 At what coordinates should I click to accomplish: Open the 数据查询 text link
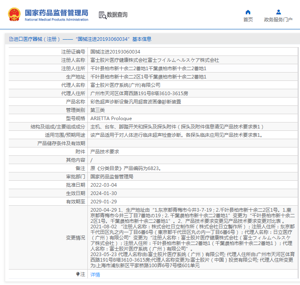click(117, 15)
